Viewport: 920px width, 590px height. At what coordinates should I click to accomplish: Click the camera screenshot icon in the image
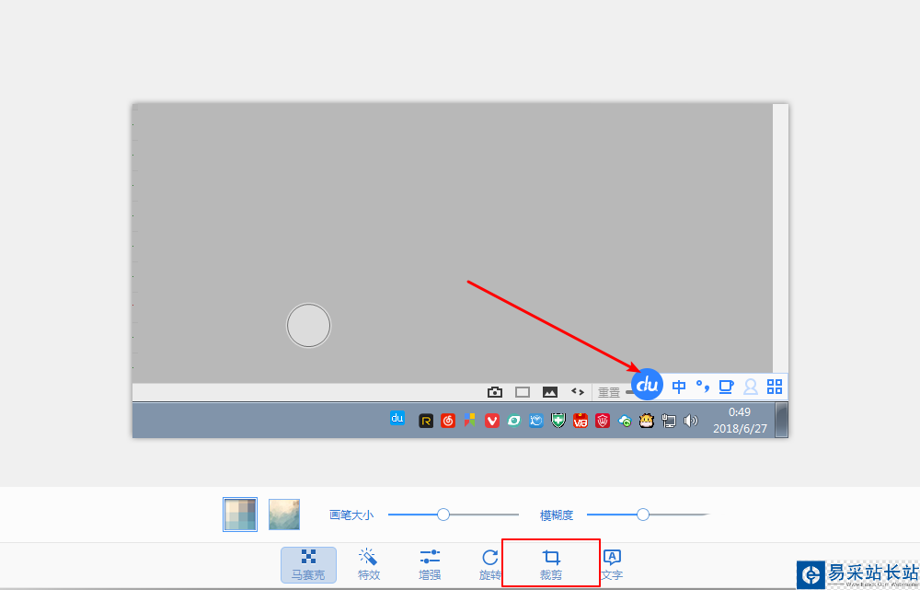(495, 391)
